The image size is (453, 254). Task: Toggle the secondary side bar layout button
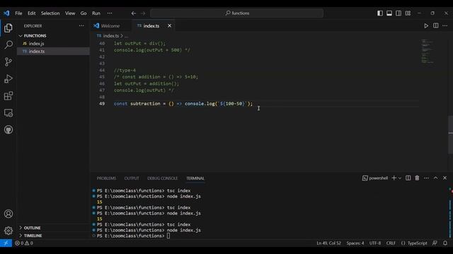click(398, 13)
